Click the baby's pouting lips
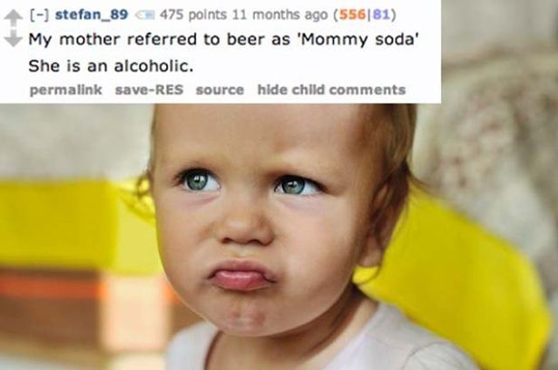The height and width of the screenshot is (370, 558). pos(241,276)
